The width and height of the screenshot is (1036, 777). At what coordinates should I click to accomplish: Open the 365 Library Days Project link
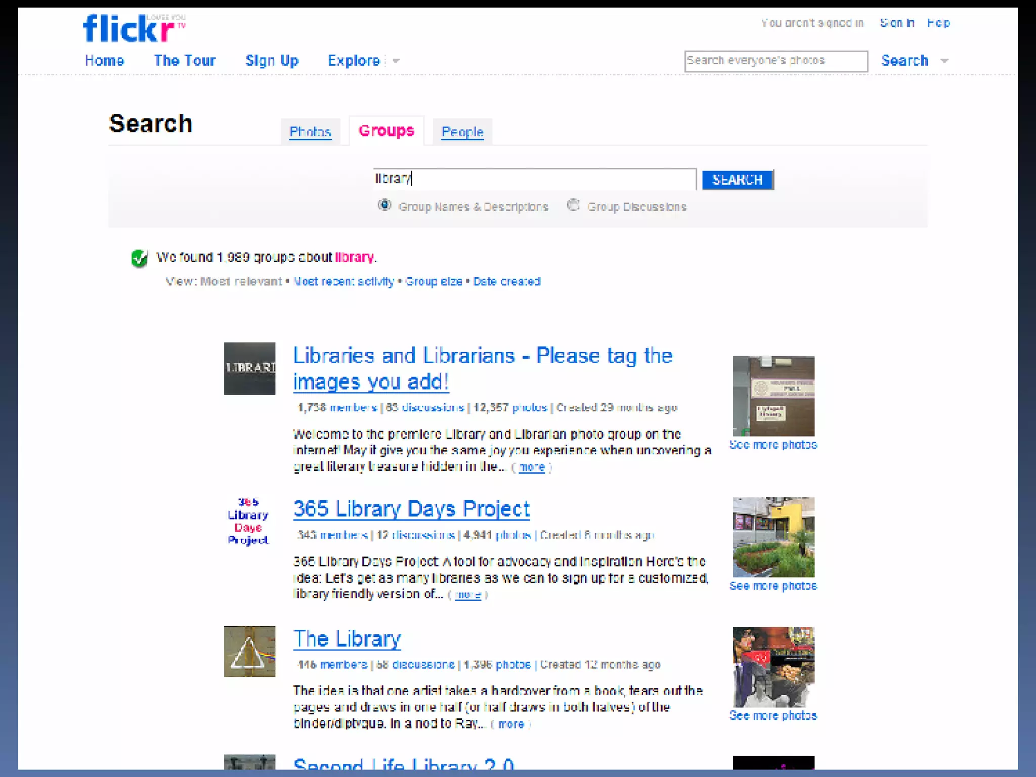point(411,509)
